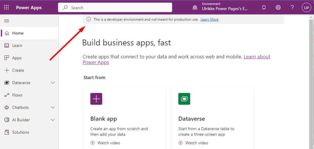Select the Dataverse card title
This screenshot has height=149, width=314.
point(192,119)
